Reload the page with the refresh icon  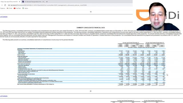[5, 5]
